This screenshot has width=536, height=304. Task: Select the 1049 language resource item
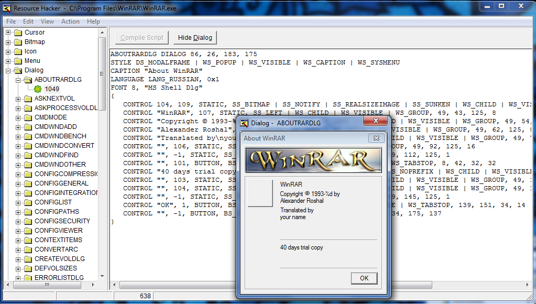click(52, 89)
